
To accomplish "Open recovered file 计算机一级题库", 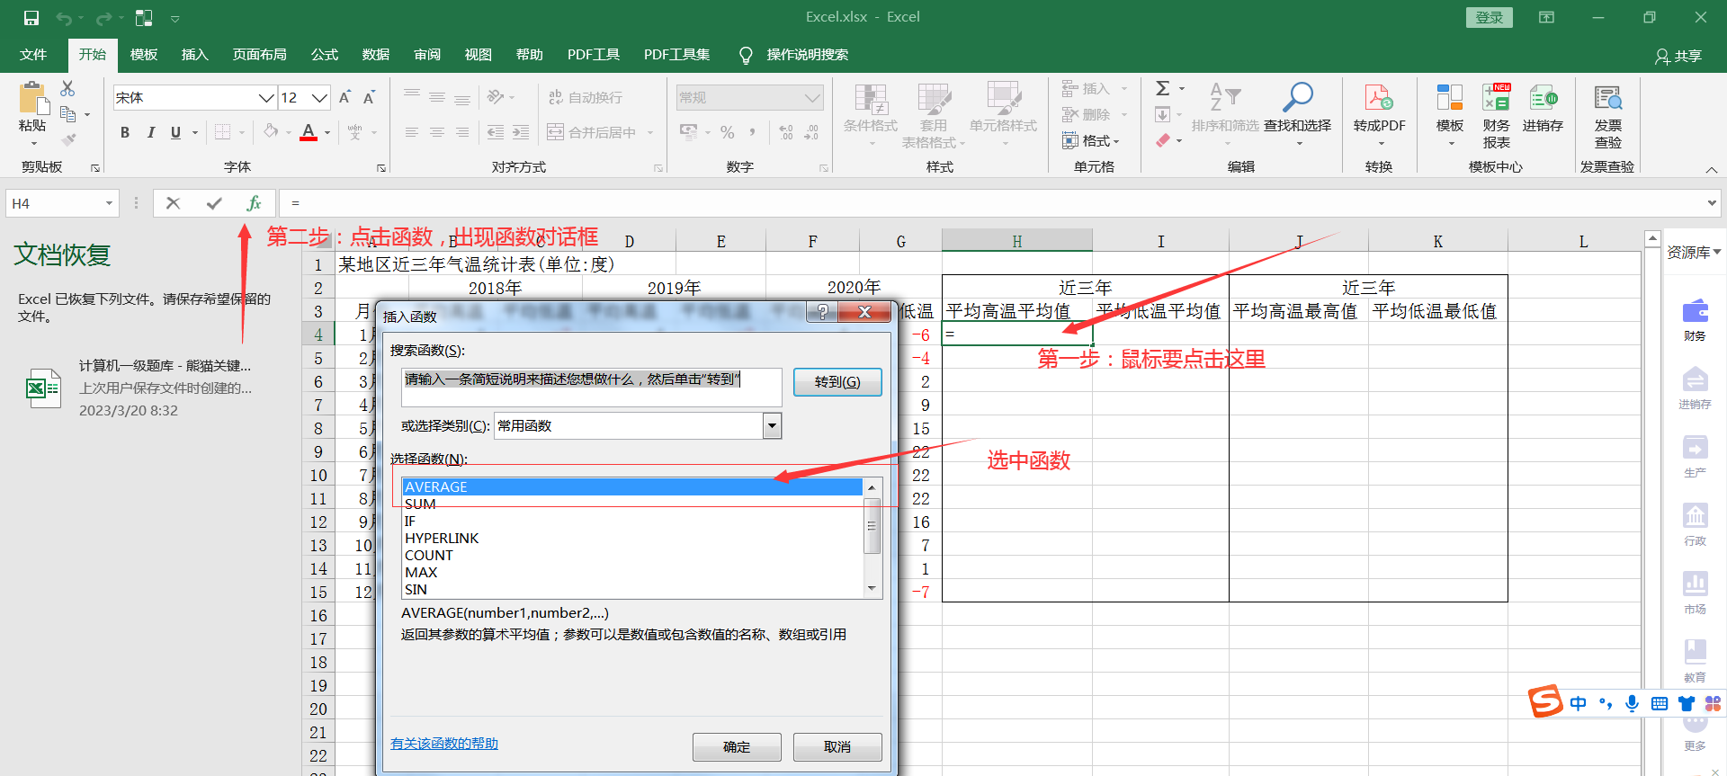I will coord(139,388).
